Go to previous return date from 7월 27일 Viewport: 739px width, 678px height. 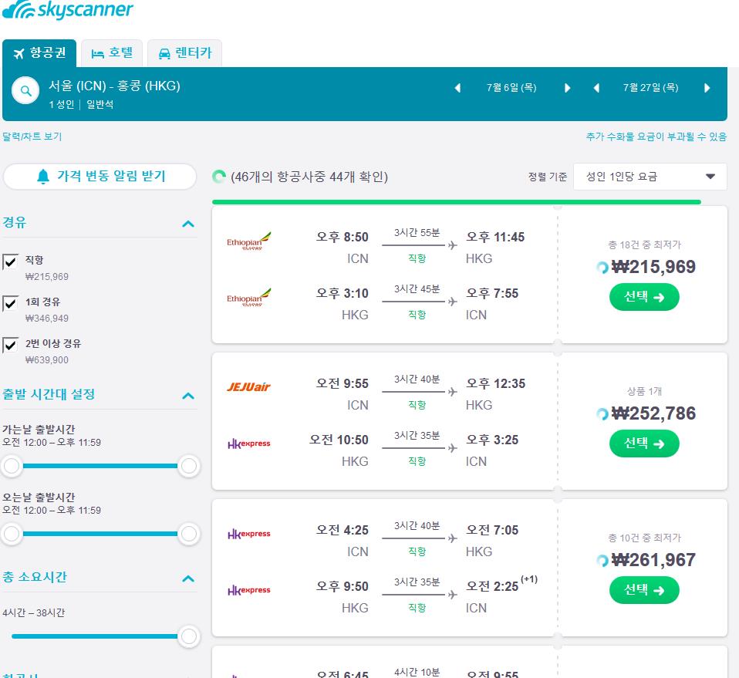coord(596,88)
